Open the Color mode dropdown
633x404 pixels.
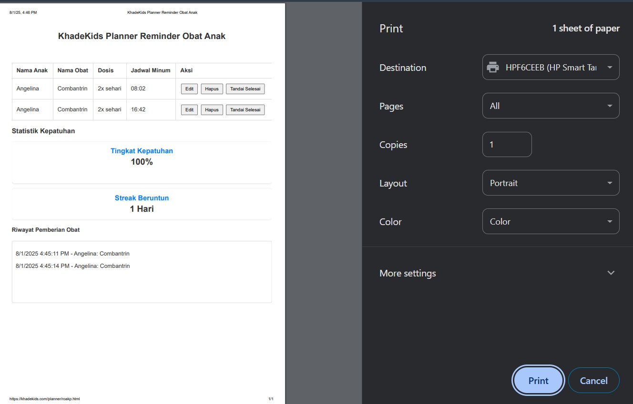[x=551, y=222]
